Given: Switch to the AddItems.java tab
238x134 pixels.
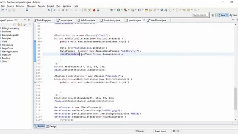Looking at the screenshot, I should pyautogui.click(x=88, y=20).
